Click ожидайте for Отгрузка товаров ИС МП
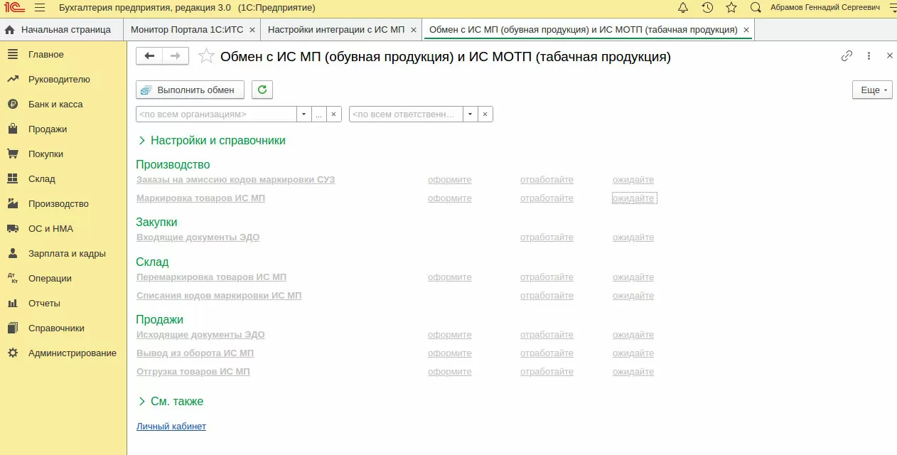 point(633,372)
